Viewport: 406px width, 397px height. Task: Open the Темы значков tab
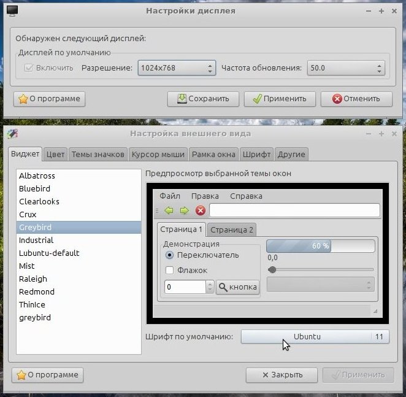click(x=98, y=155)
